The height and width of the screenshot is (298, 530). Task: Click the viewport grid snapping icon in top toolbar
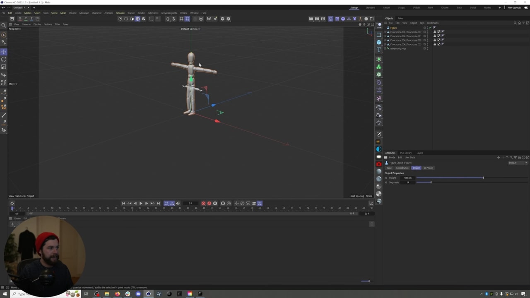click(x=181, y=19)
